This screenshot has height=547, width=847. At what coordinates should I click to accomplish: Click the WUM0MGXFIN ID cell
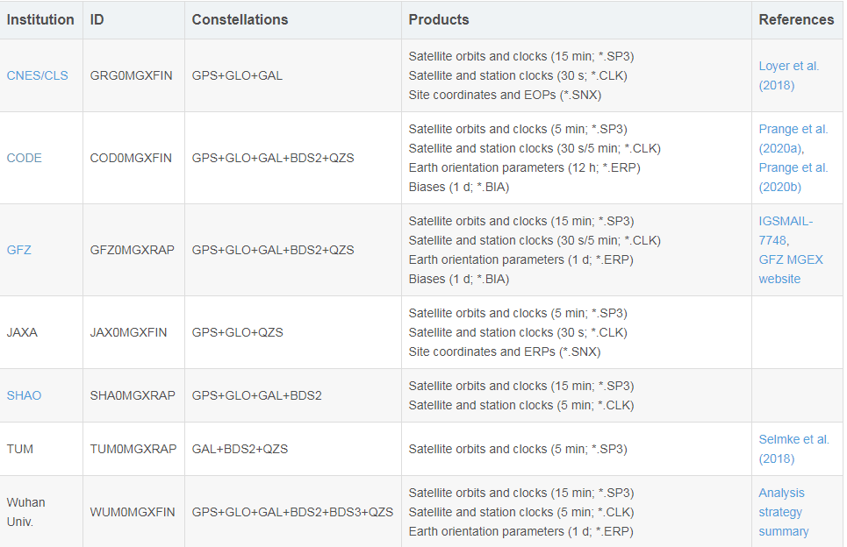tap(133, 512)
